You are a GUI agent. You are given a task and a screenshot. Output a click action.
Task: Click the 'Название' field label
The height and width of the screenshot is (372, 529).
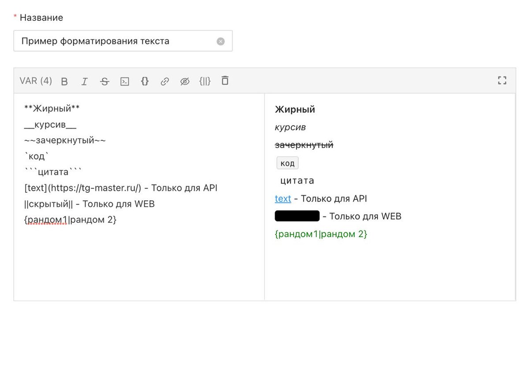(41, 18)
